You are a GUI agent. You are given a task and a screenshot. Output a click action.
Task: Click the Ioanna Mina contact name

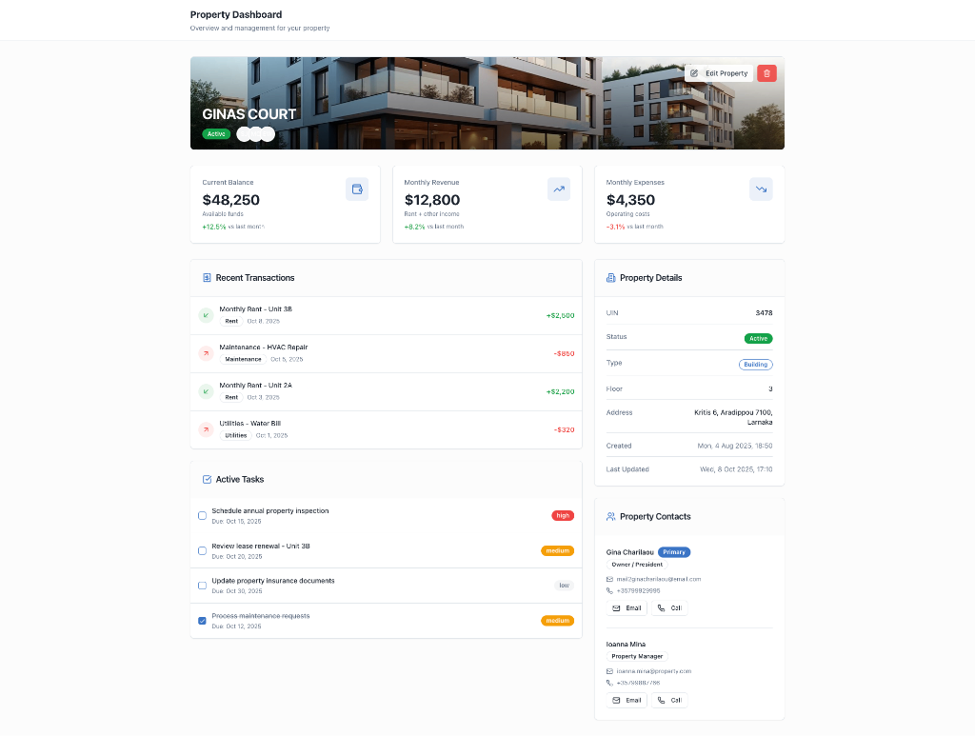click(626, 644)
